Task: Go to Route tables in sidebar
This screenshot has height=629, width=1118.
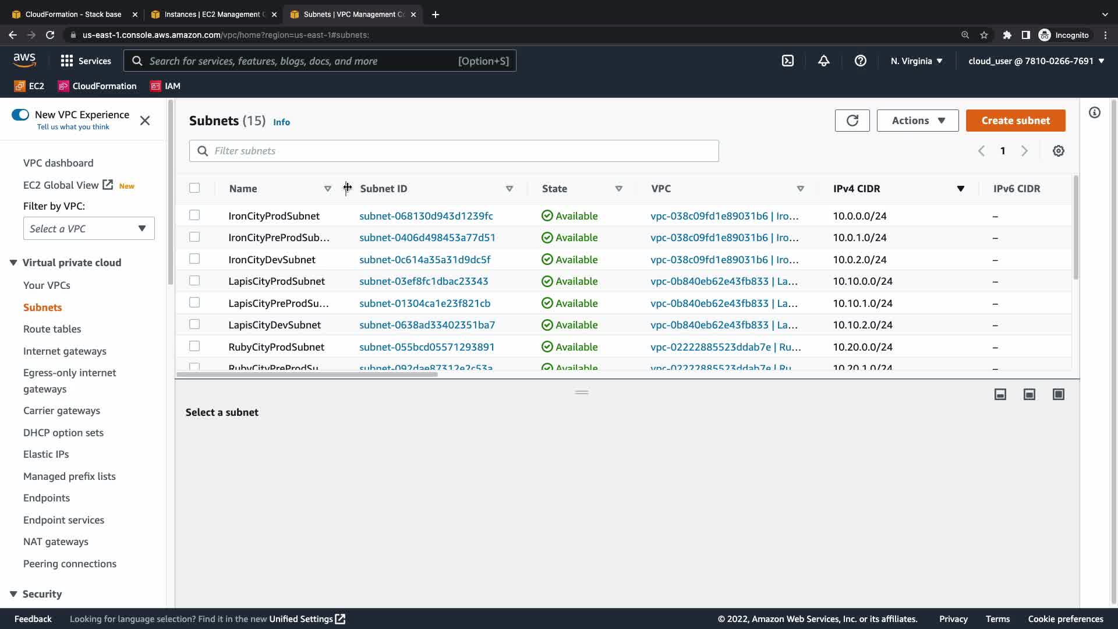Action: pyautogui.click(x=52, y=329)
